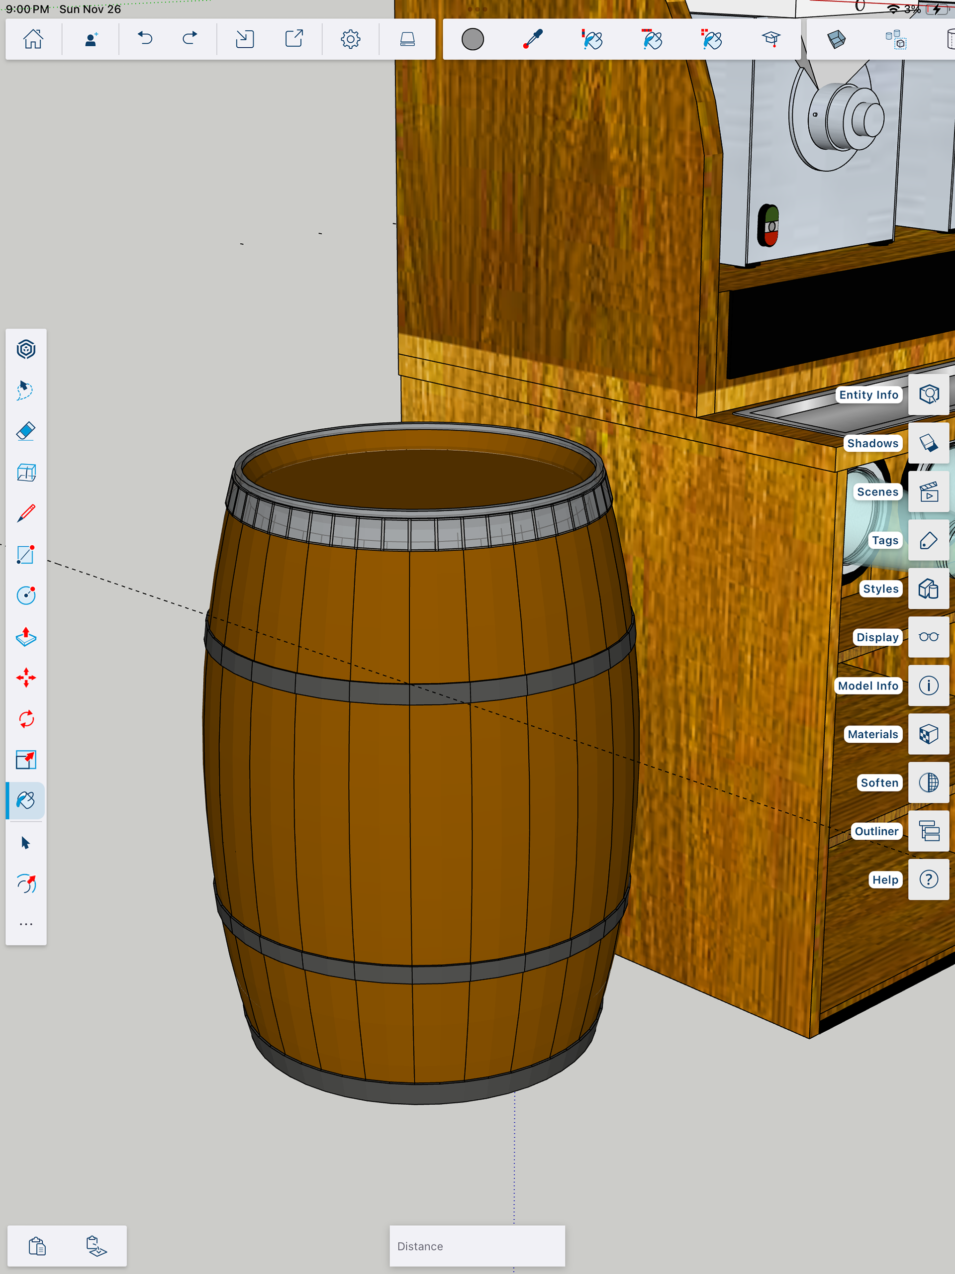Click the Sample Material eyedropper icon

532,39
